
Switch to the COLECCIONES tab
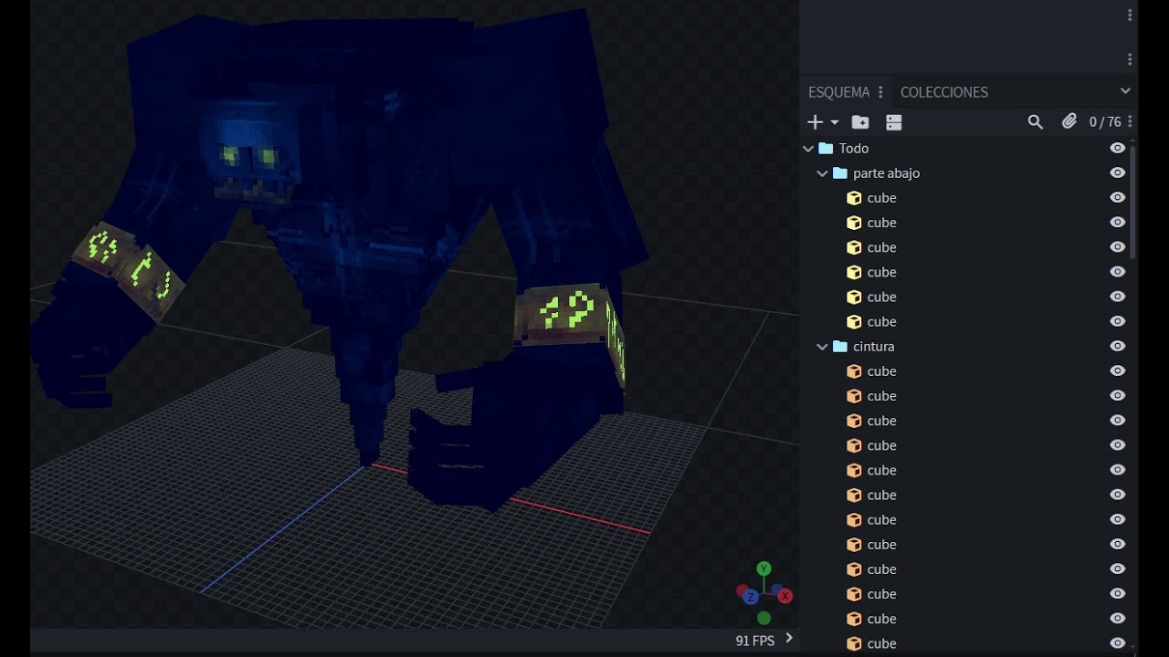tap(944, 92)
